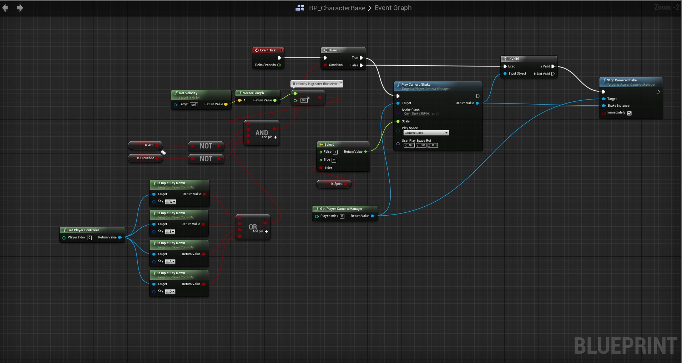682x363 pixels.
Task: Click use-selected arrow beside Shake Class
Action: 433,114
